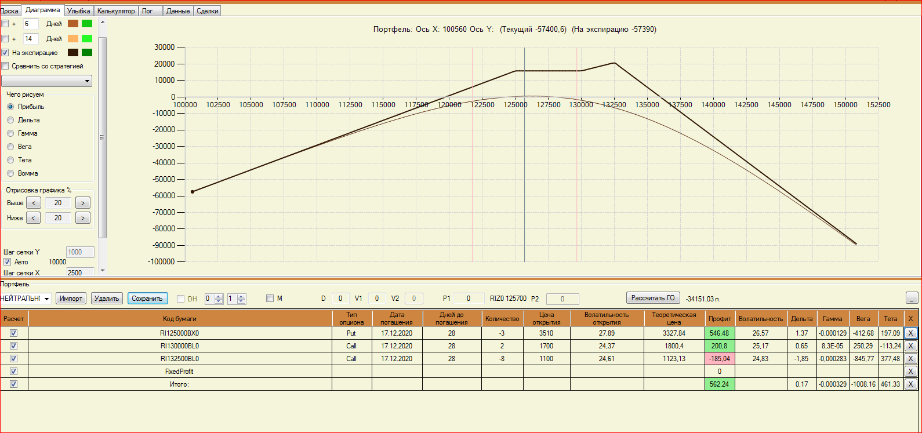Pick the dark green На экспирацию swatch
The width and height of the screenshot is (922, 433).
pyautogui.click(x=87, y=53)
